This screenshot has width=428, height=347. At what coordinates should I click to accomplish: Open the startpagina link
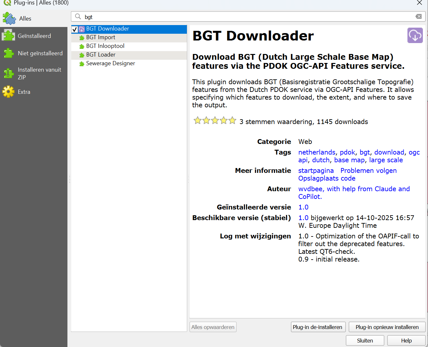pyautogui.click(x=316, y=171)
